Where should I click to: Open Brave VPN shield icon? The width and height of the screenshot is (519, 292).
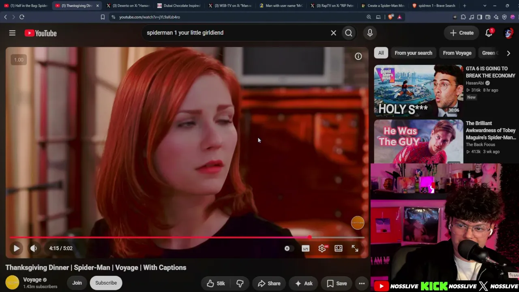pos(504,17)
